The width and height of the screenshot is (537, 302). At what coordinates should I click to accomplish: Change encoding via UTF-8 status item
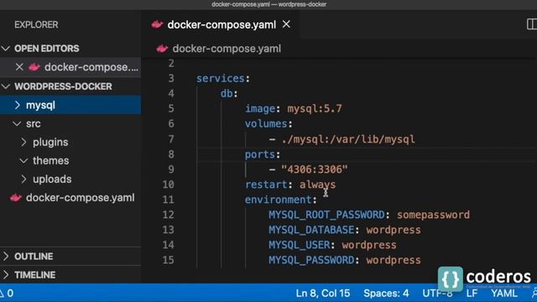pyautogui.click(x=437, y=293)
